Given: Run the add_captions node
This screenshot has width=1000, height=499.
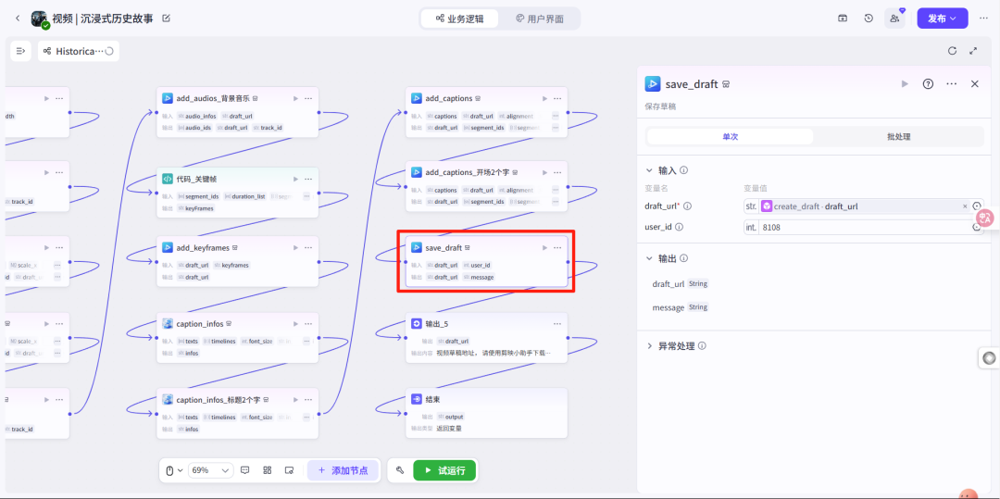Looking at the screenshot, I should point(544,98).
